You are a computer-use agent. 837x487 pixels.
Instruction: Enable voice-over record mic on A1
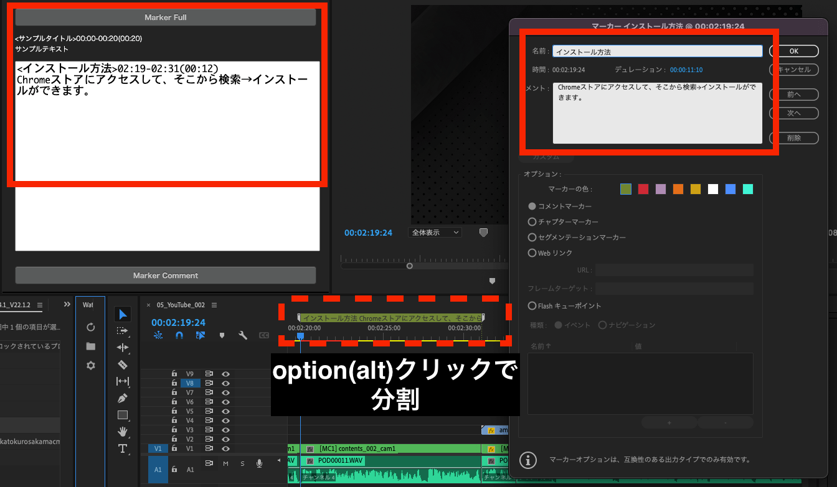click(x=259, y=463)
